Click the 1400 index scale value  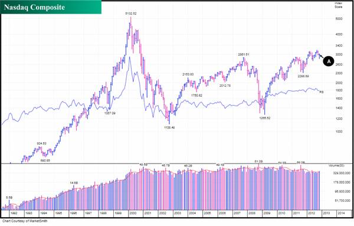[x=339, y=108]
